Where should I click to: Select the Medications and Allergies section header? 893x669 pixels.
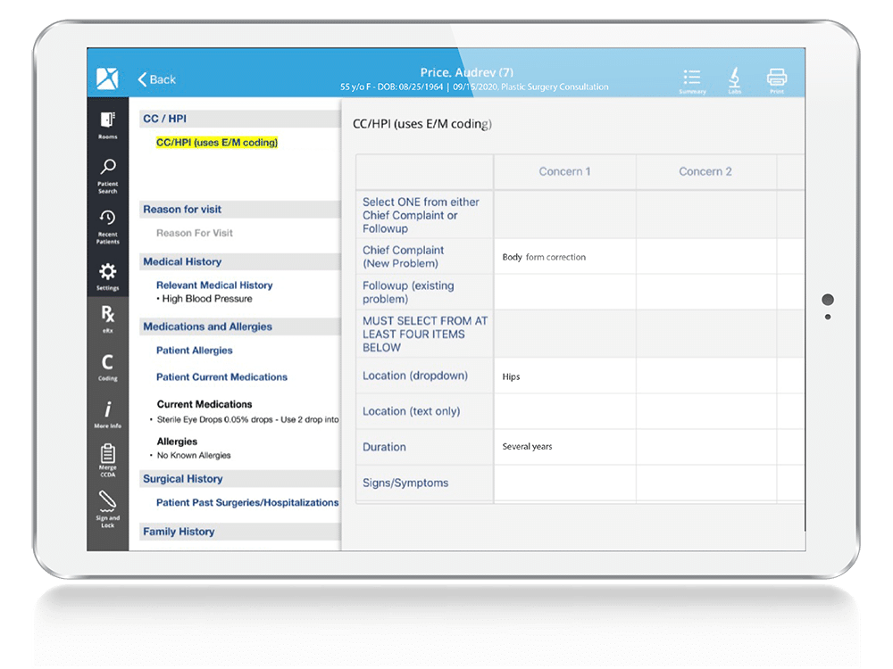[208, 326]
